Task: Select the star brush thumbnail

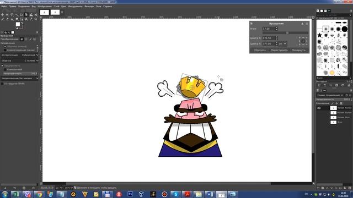Action: pos(319,35)
